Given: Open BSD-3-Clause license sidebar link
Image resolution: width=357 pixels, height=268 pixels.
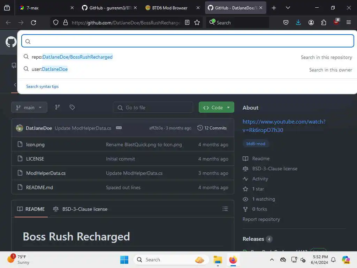Looking at the screenshot, I should pos(270,169).
